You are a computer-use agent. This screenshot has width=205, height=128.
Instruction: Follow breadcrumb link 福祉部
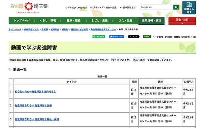click(x=65, y=29)
